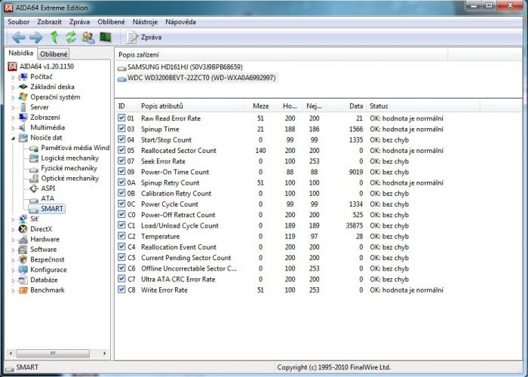Image resolution: width=528 pixels, height=377 pixels.
Task: Select the ATA item in tree
Action: click(x=47, y=198)
